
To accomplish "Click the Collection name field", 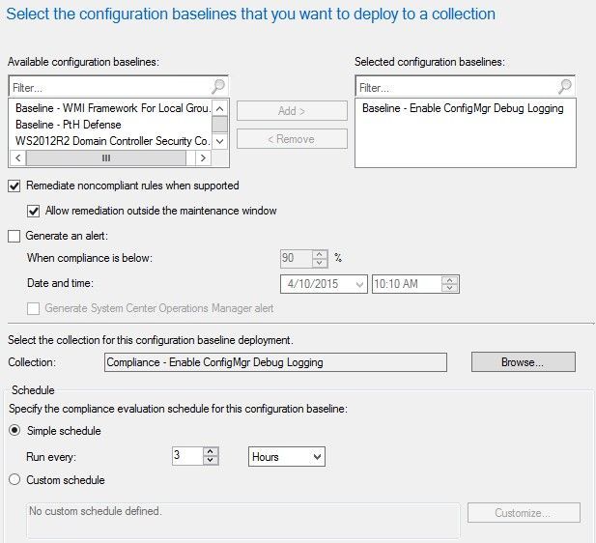I will (x=275, y=362).
